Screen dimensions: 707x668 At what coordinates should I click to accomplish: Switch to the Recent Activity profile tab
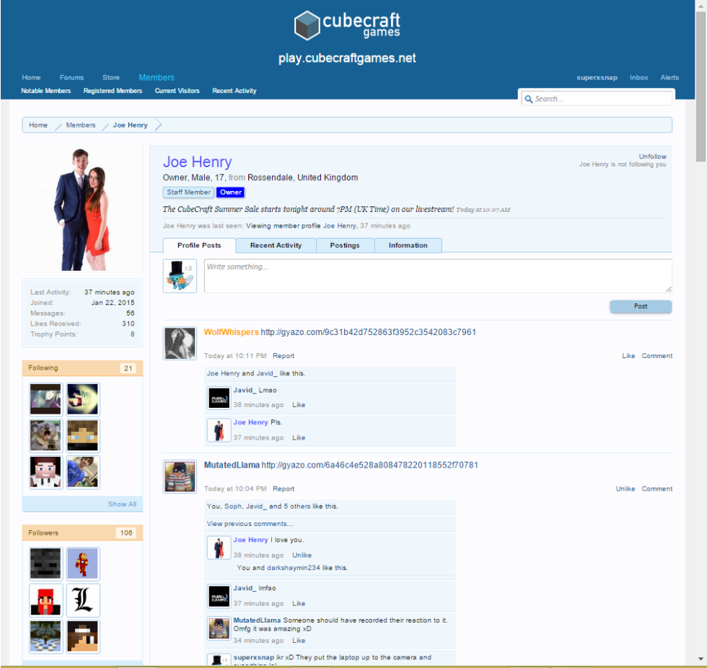pyautogui.click(x=276, y=246)
